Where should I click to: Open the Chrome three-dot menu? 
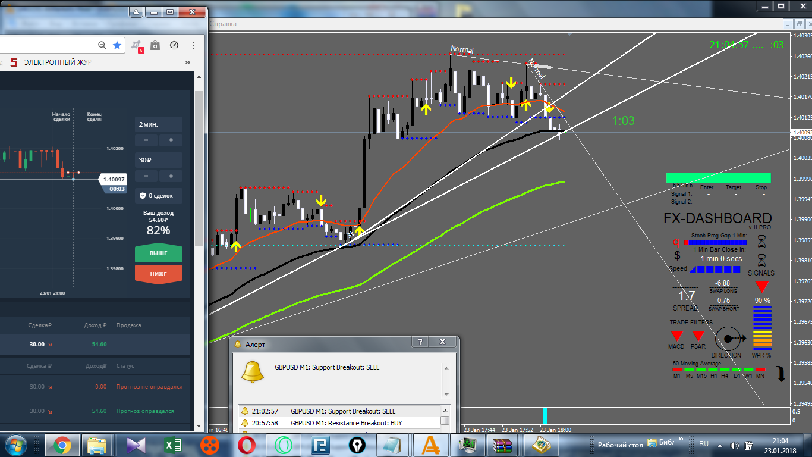[193, 45]
